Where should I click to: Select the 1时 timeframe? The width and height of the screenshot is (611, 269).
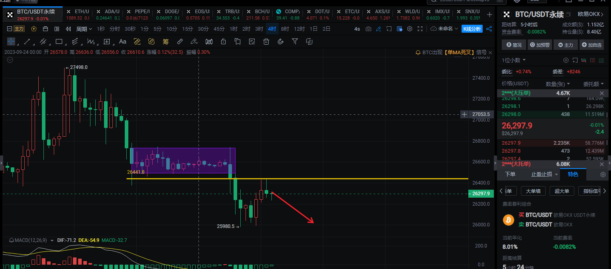(x=234, y=29)
